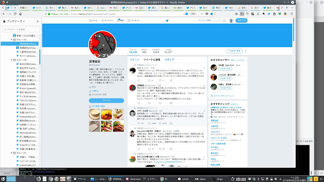Click the blue bookmark star in URL bar
The image size is (324, 182).
pos(212,14)
